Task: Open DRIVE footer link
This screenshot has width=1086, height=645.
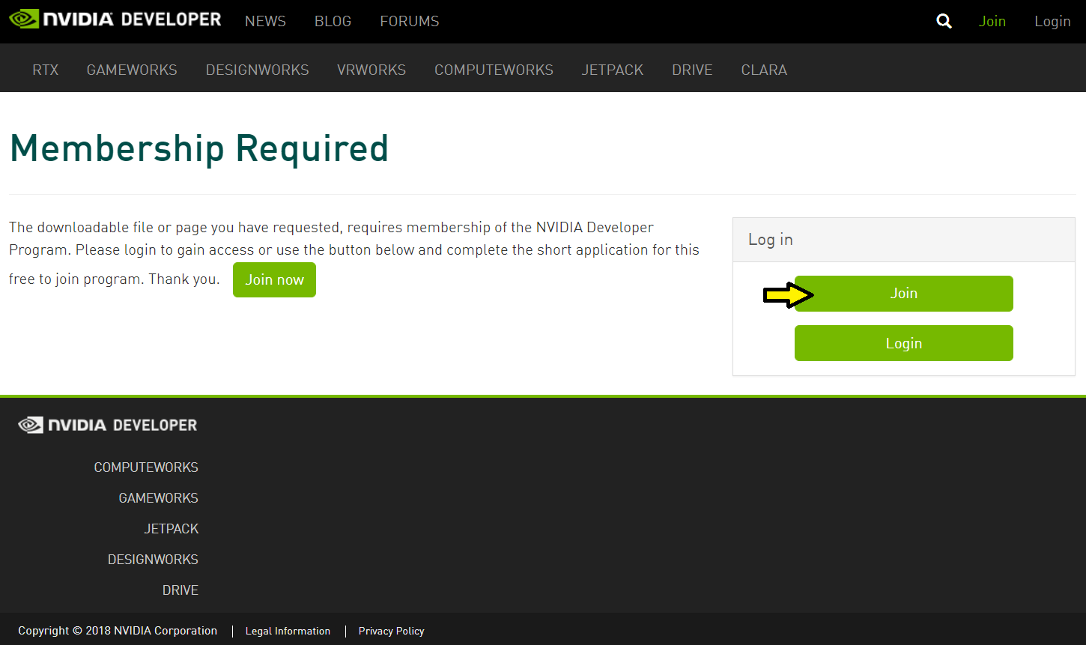Action: point(181,590)
